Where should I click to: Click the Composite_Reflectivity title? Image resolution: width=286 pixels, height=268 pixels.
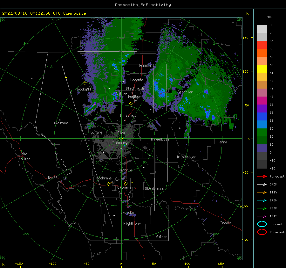(143, 5)
